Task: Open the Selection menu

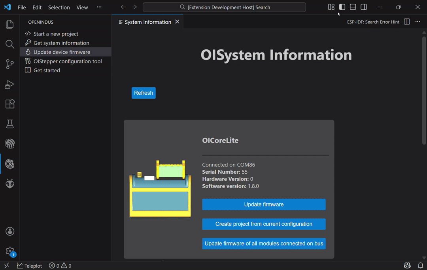Action: 59,7
